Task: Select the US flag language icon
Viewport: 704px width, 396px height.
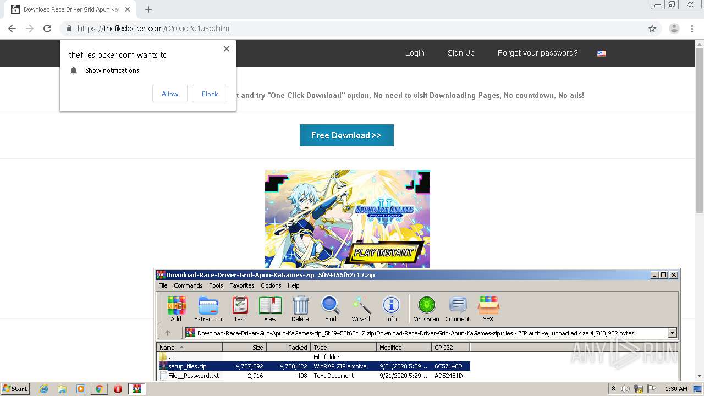Action: pos(602,53)
